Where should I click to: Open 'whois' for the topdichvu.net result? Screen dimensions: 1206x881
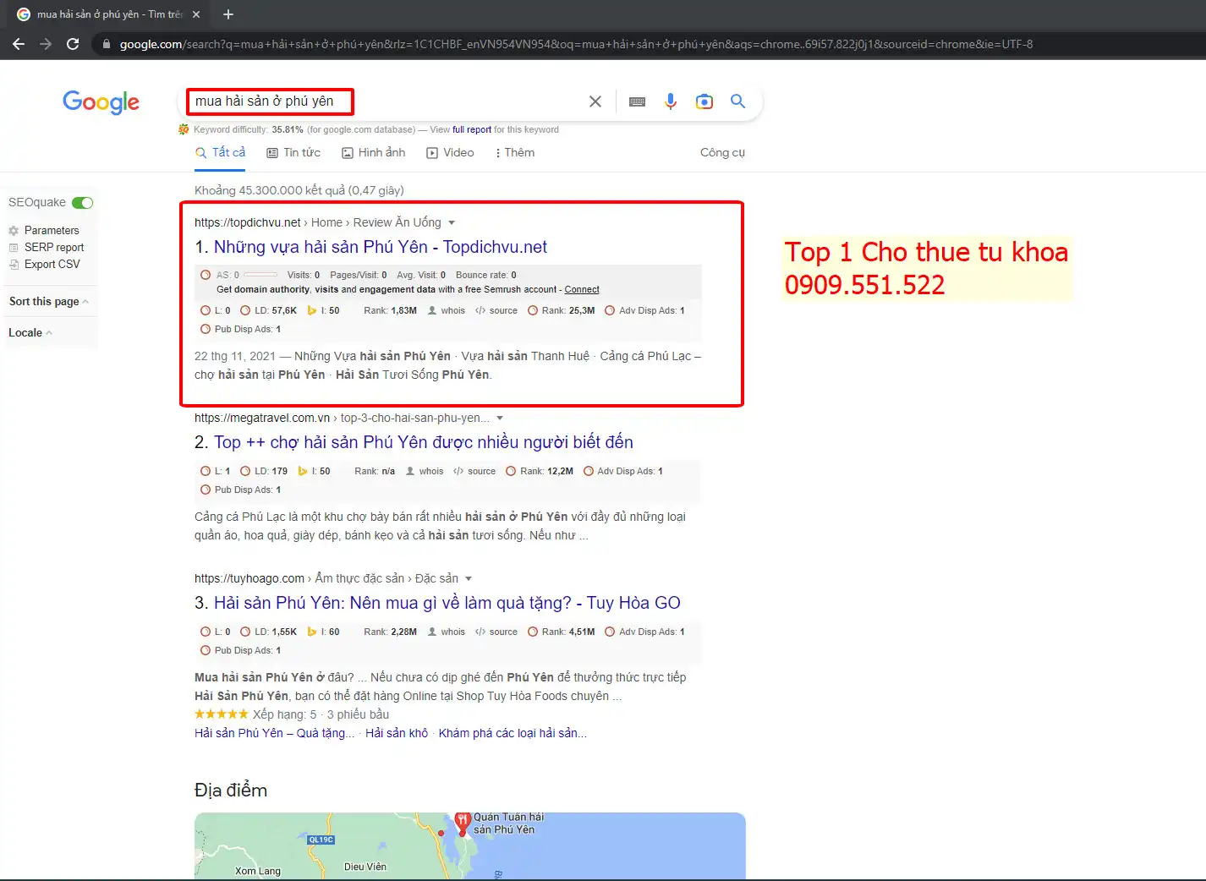coord(447,310)
